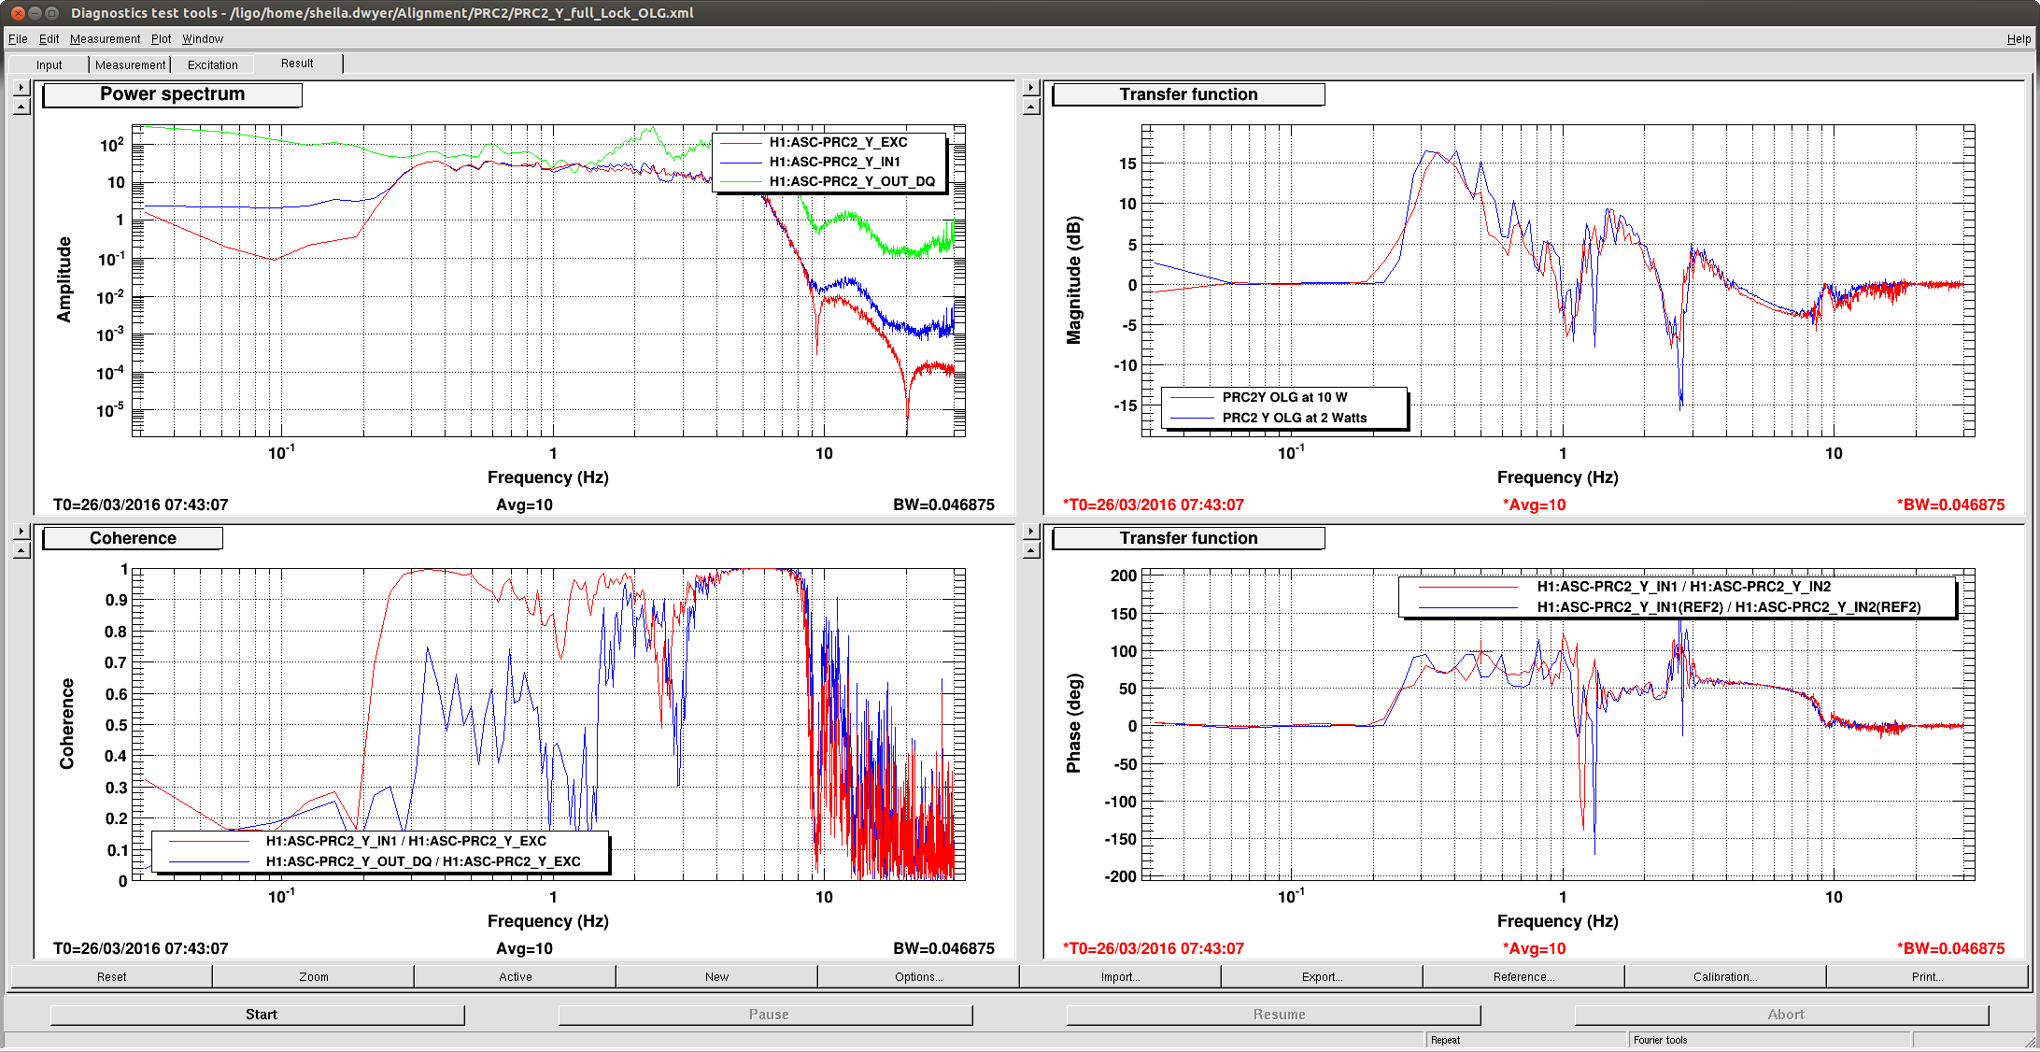The width and height of the screenshot is (2040, 1052).
Task: Switch to the Input tab
Action: click(49, 64)
